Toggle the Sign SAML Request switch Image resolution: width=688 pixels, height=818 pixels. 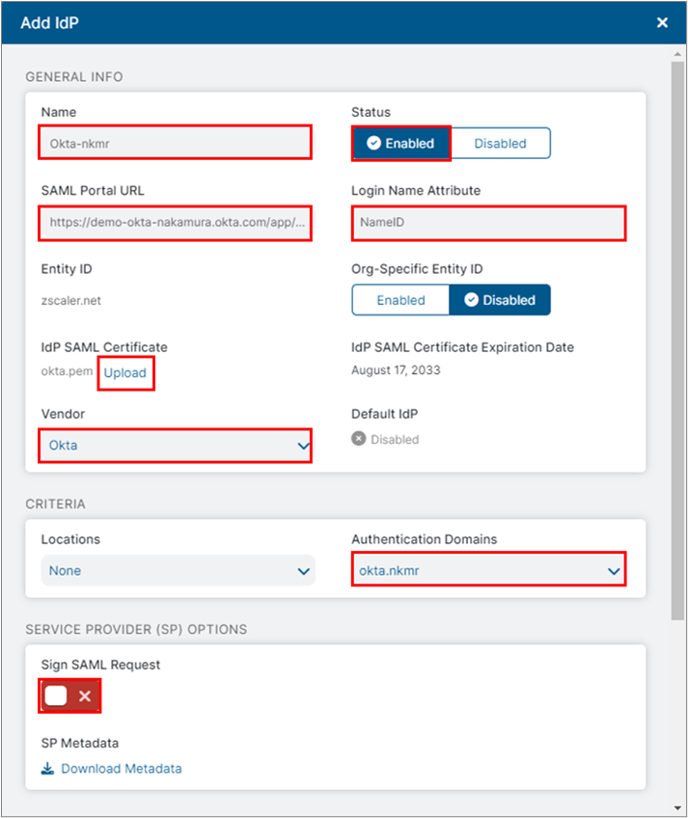(x=69, y=695)
